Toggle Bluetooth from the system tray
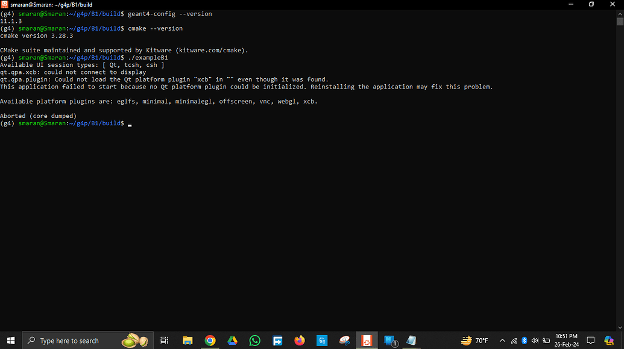The height and width of the screenshot is (349, 624). [x=523, y=340]
